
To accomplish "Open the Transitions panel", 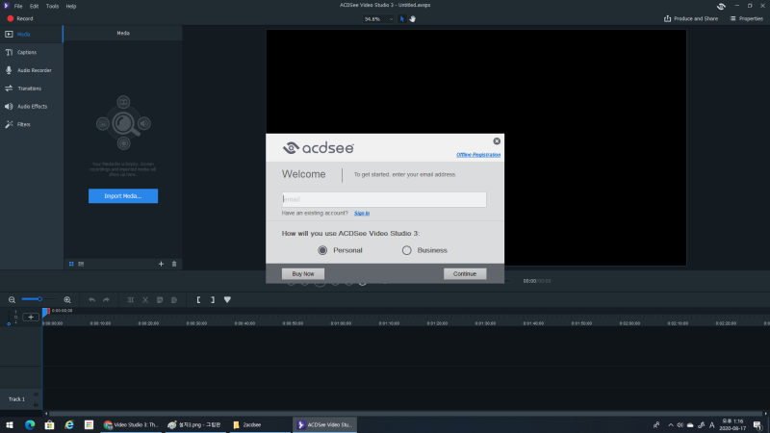I will tap(32, 89).
